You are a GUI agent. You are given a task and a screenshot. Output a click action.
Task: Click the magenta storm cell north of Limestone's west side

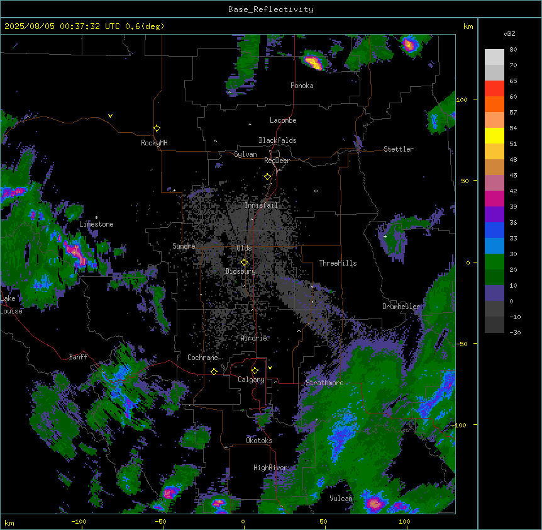(x=14, y=193)
